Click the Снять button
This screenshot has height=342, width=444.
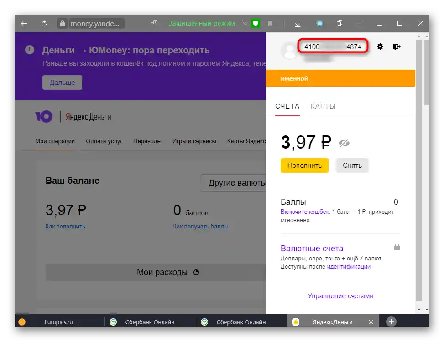tap(352, 166)
